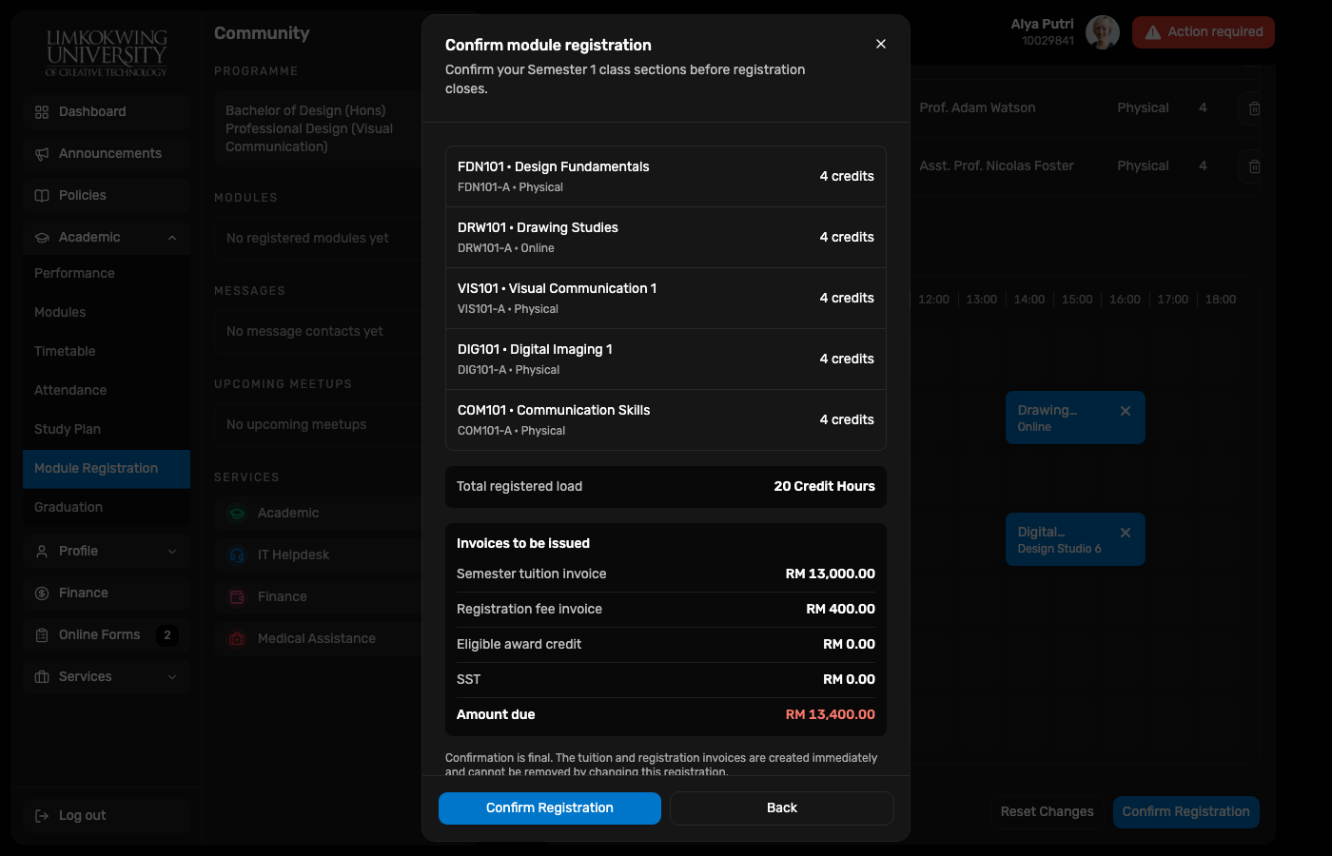
Task: Click the Back button in dialog
Action: pos(782,808)
